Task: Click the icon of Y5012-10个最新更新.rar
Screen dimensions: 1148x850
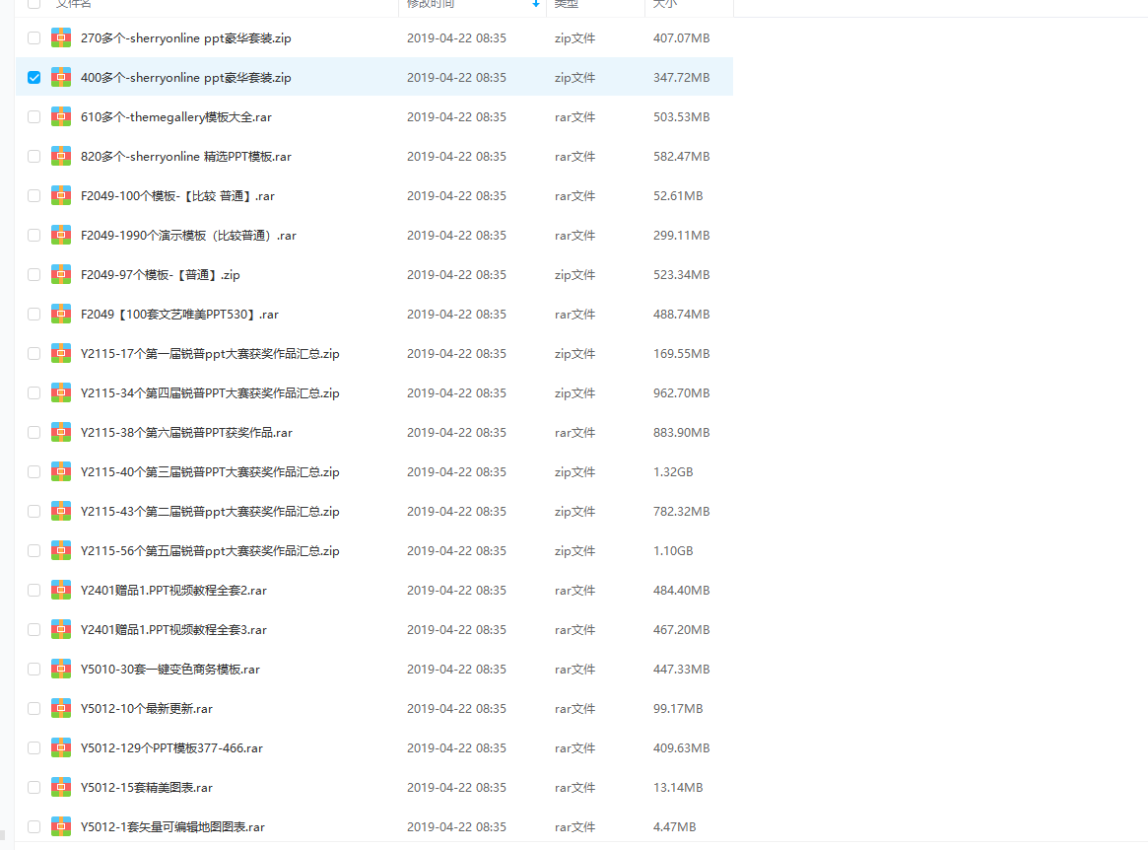Action: coord(61,709)
